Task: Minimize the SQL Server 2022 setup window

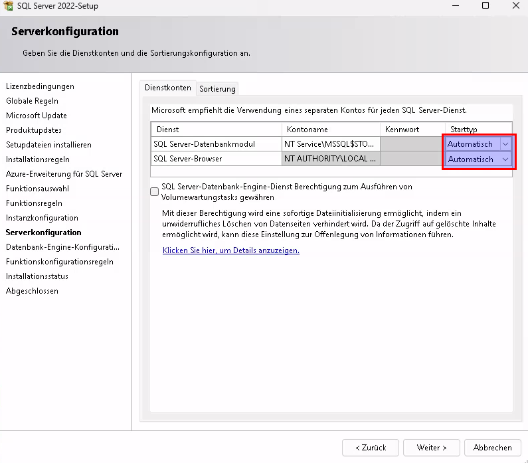Action: coord(455,6)
